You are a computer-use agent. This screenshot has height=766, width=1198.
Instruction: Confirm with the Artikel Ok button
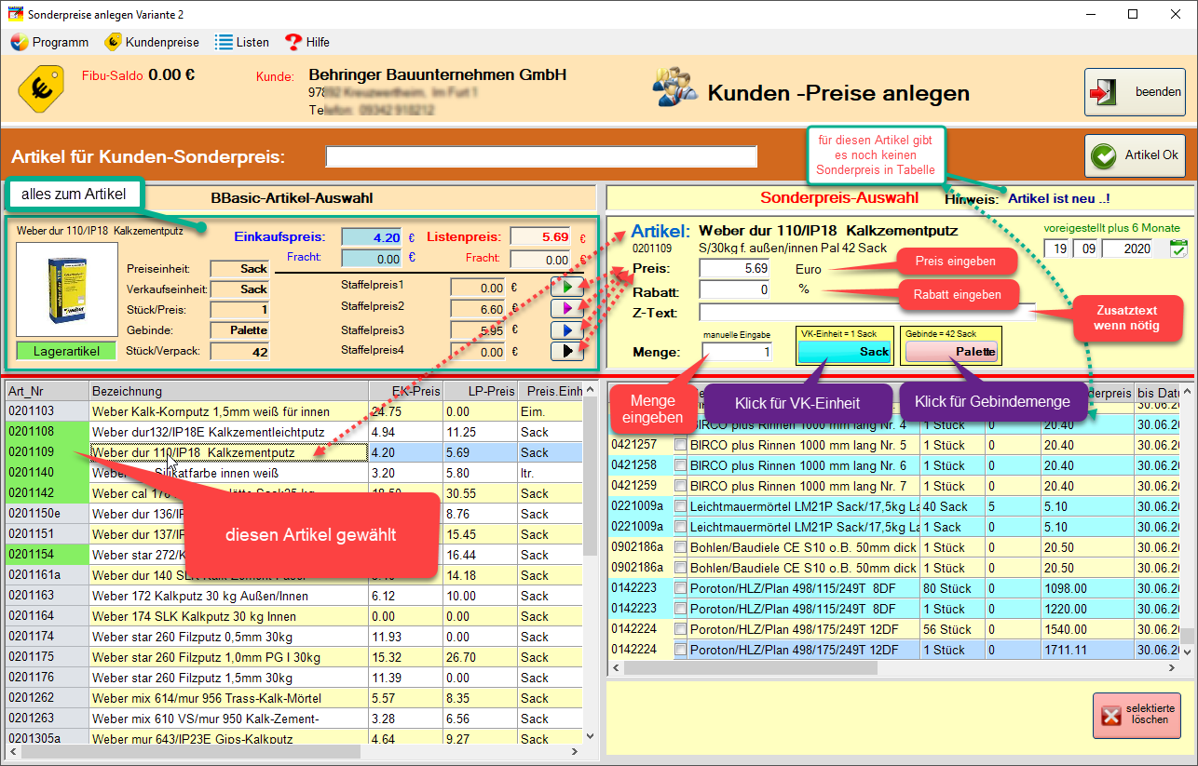click(x=1135, y=155)
